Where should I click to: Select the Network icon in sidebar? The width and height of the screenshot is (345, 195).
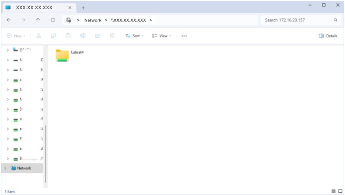tap(13, 168)
